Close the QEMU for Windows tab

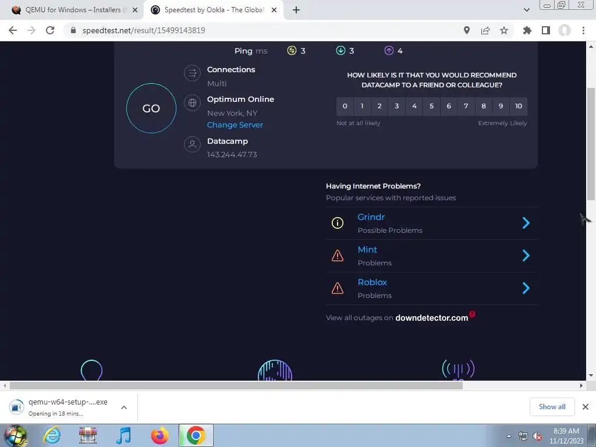(135, 10)
